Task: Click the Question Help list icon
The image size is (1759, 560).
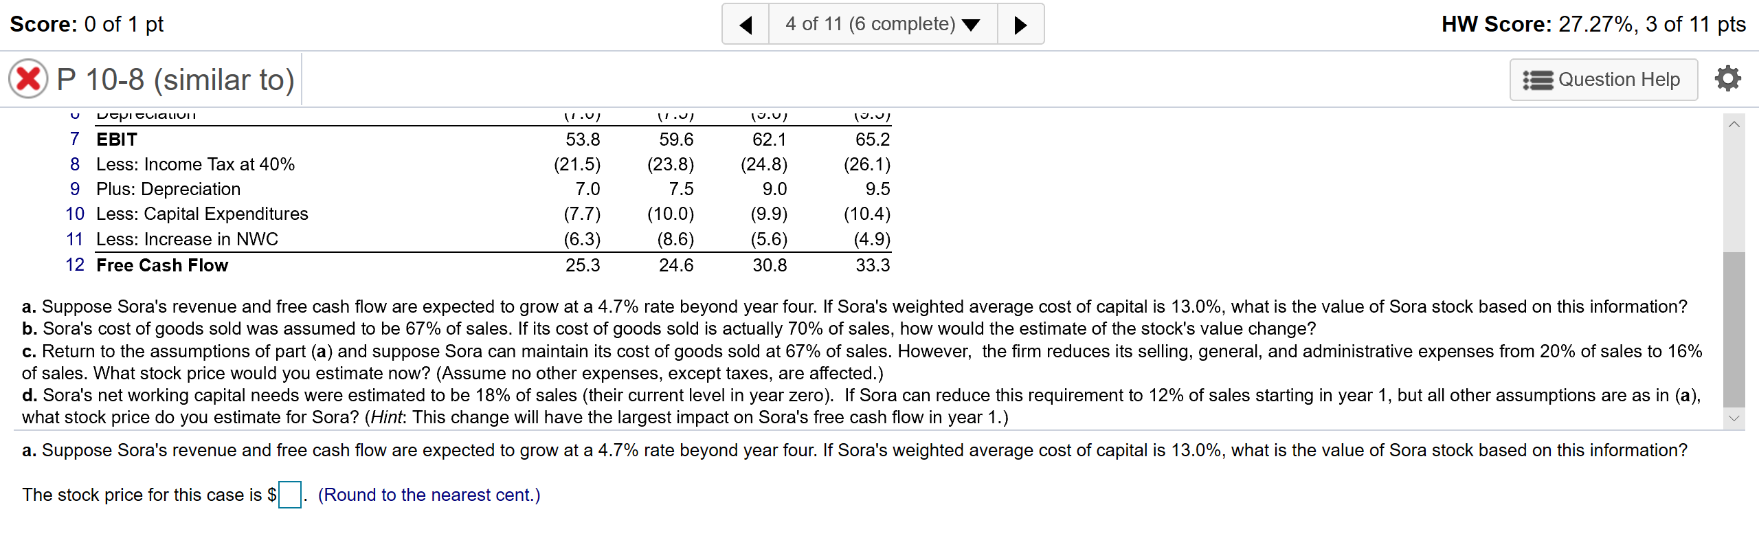Action: [x=1539, y=80]
